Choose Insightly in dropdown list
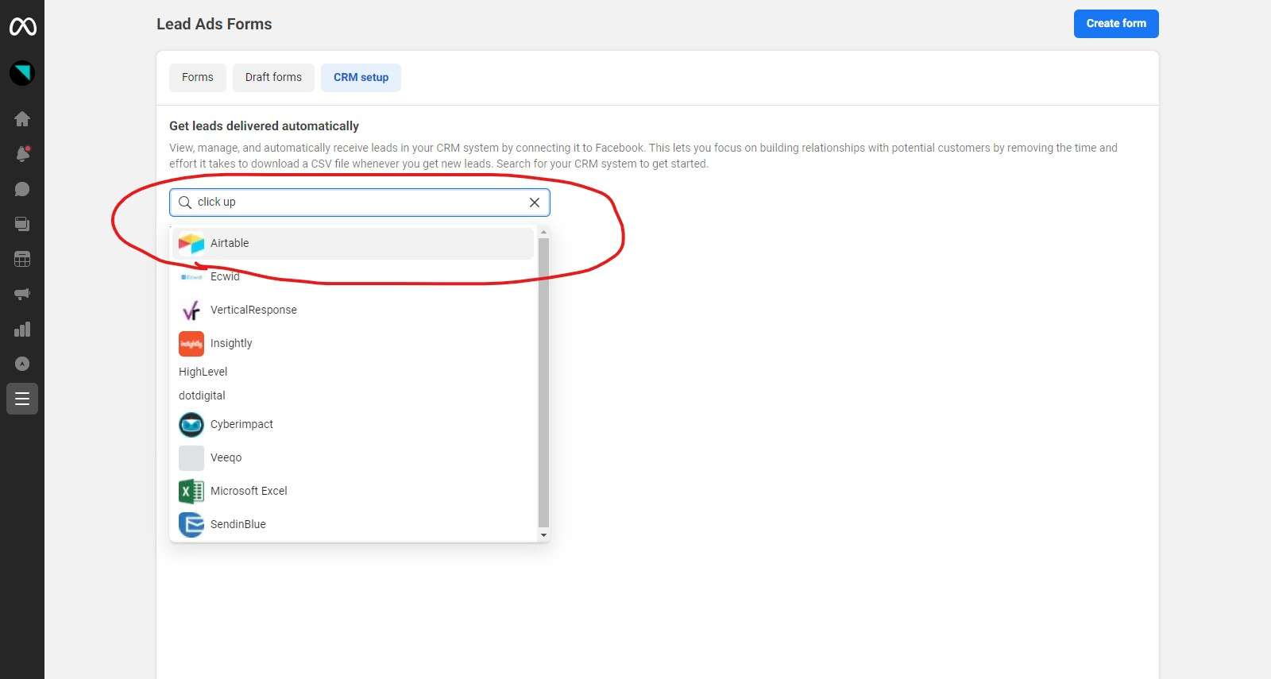 (353, 344)
